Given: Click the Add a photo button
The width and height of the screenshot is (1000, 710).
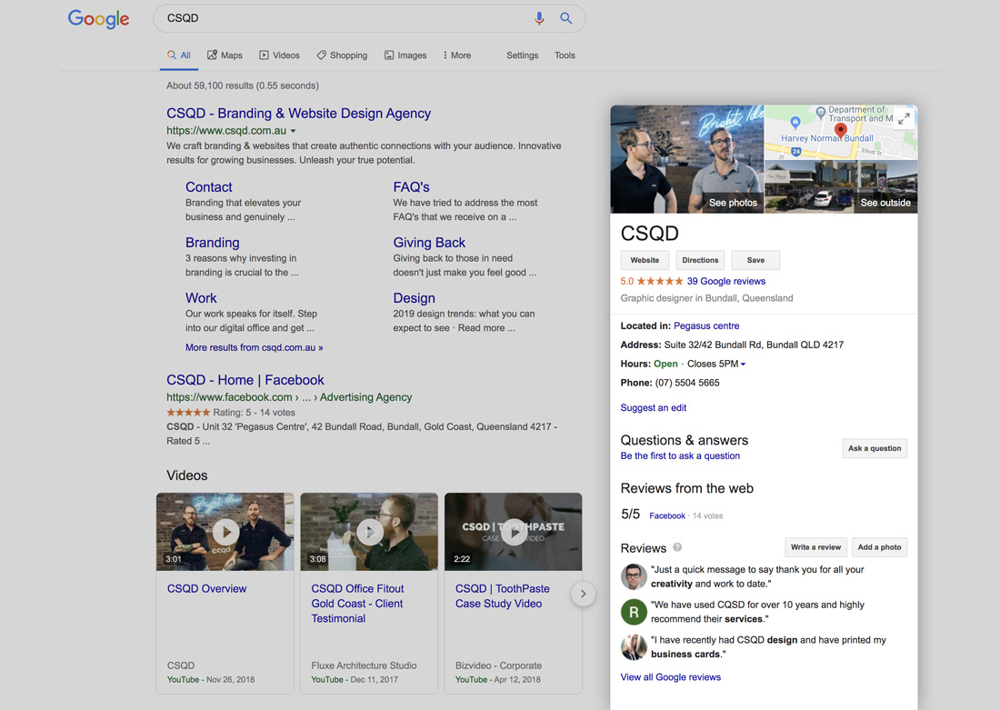Looking at the screenshot, I should click(879, 547).
